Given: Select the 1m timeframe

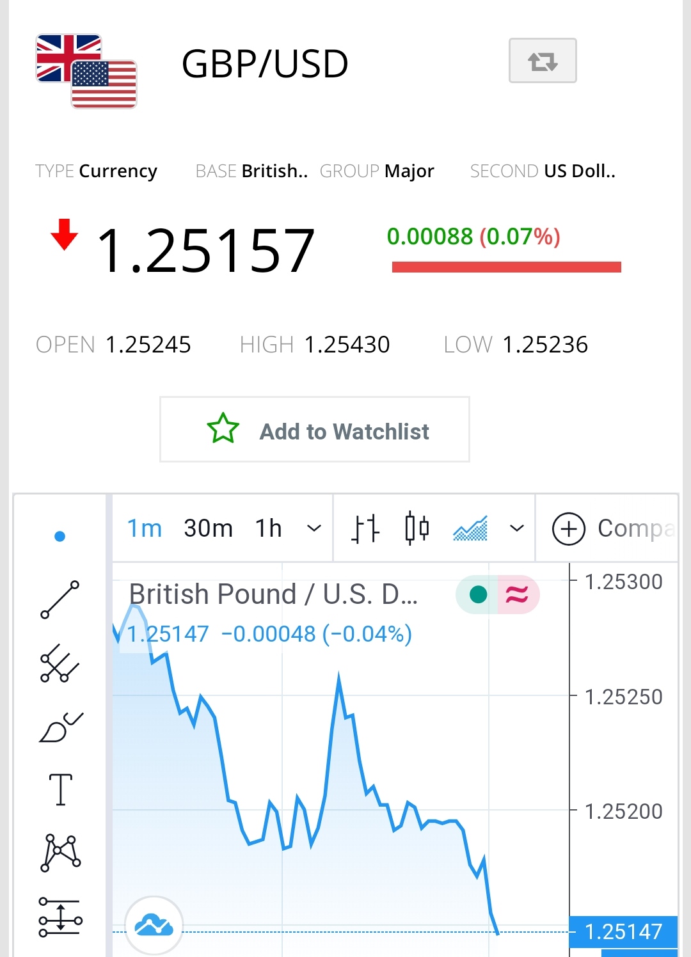Looking at the screenshot, I should pos(145,528).
